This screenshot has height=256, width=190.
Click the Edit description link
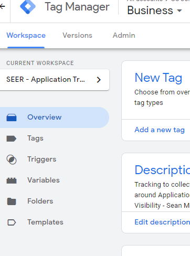pos(162,222)
